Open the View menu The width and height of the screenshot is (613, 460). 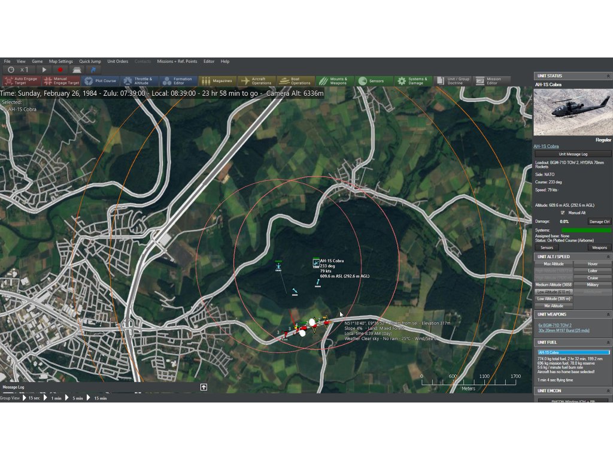click(21, 62)
